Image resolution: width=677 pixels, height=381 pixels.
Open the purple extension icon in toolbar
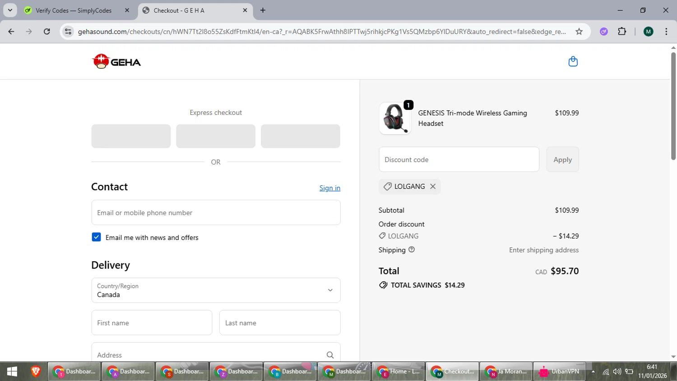click(604, 32)
